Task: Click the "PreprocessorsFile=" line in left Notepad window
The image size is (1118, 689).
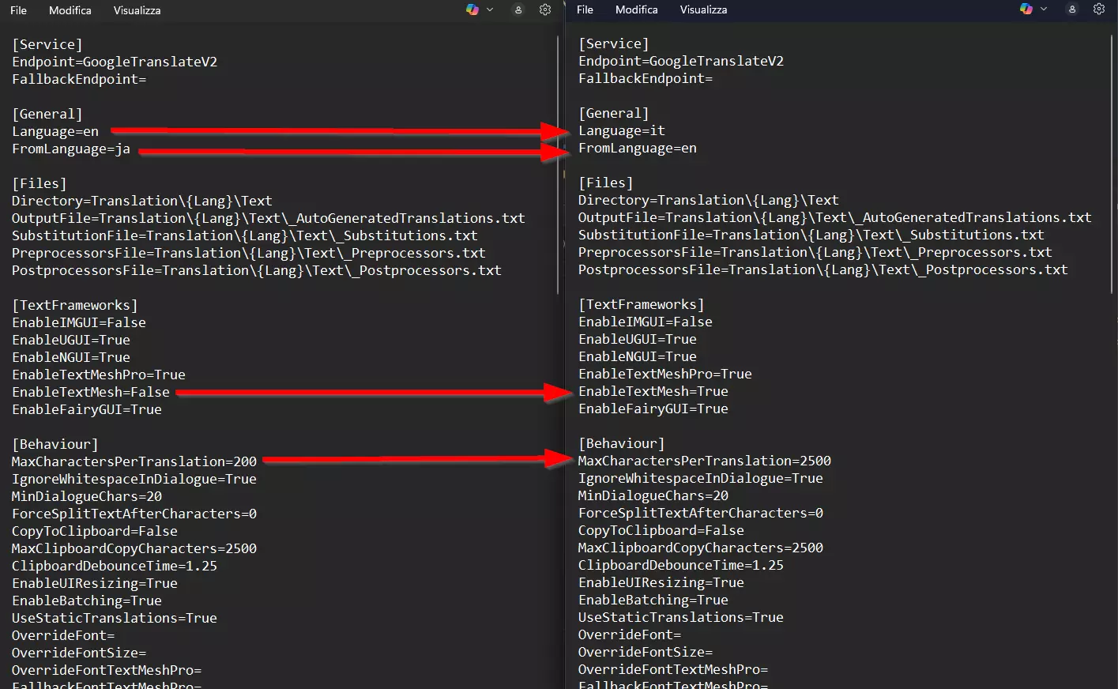Action: tap(249, 253)
